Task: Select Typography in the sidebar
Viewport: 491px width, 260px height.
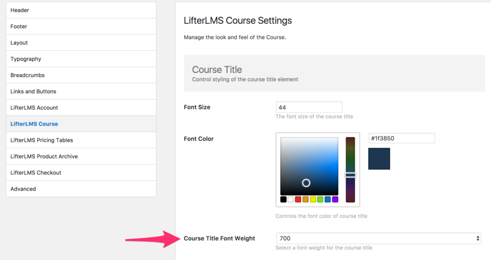Action: point(81,59)
